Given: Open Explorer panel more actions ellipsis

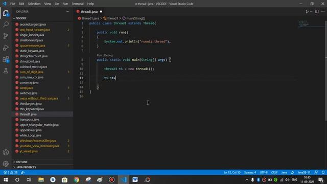Looking at the screenshot, I should tap(67, 12).
